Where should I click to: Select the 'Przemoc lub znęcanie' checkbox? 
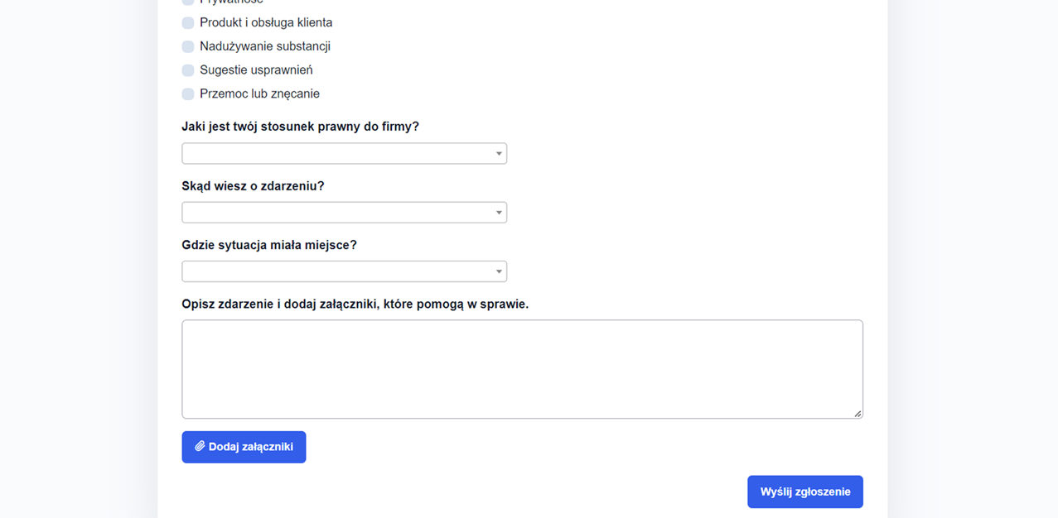click(188, 94)
